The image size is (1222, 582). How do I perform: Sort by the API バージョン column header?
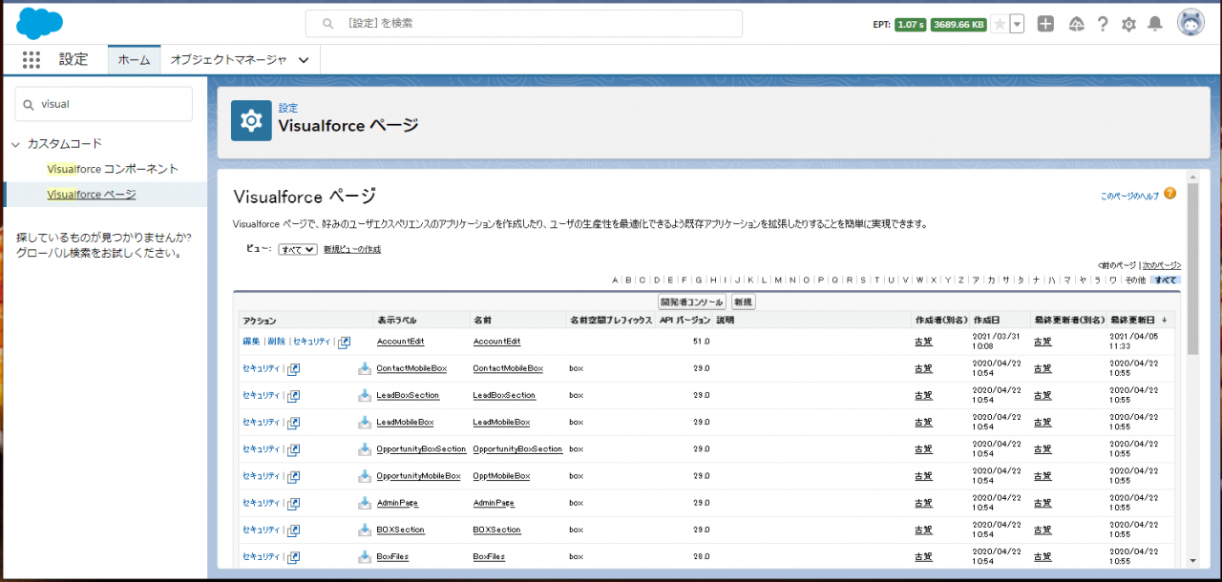click(685, 320)
